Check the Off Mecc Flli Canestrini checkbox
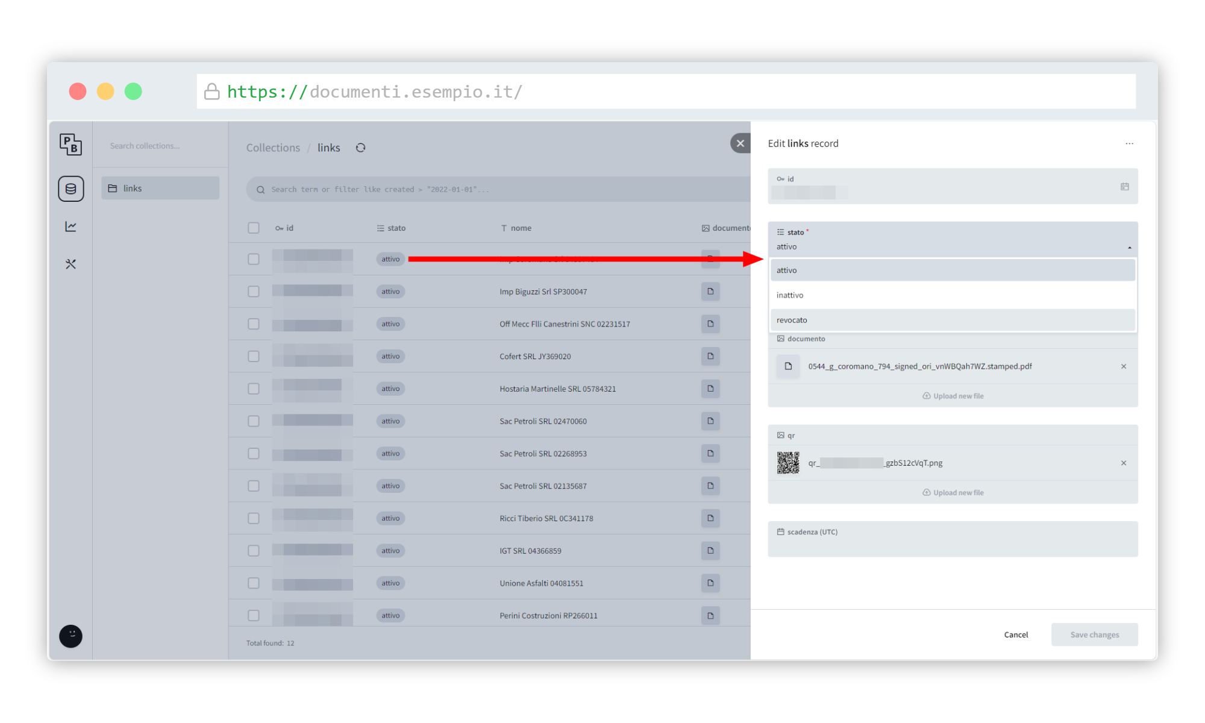The image size is (1205, 723). pyautogui.click(x=254, y=324)
